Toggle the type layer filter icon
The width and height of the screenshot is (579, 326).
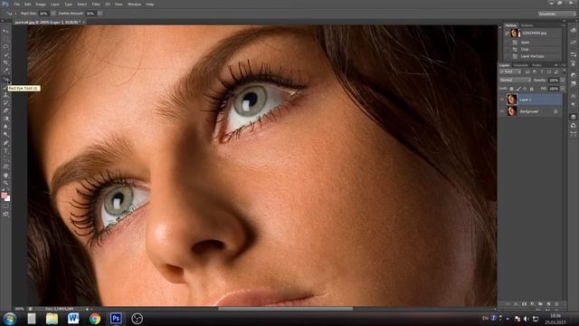pos(542,72)
